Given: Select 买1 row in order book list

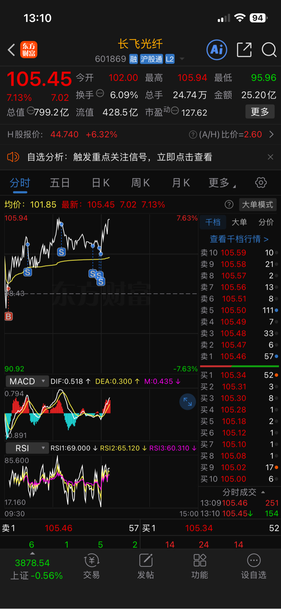Looking at the screenshot, I should pyautogui.click(x=239, y=375).
